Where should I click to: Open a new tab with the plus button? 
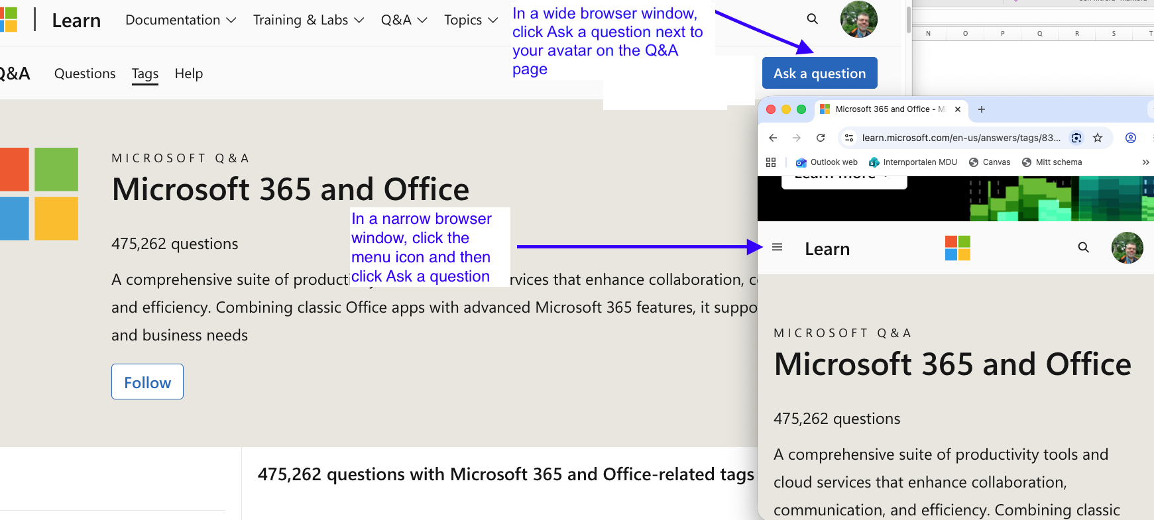(x=982, y=109)
